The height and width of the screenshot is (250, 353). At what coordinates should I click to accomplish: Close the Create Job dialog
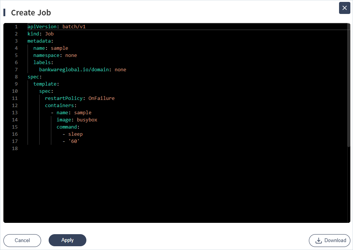point(344,8)
